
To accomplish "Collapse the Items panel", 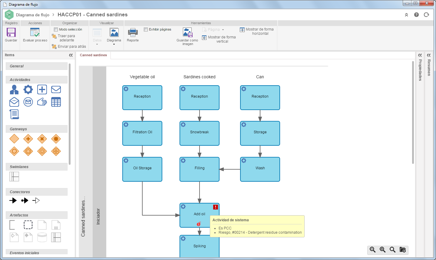I will click(x=71, y=55).
